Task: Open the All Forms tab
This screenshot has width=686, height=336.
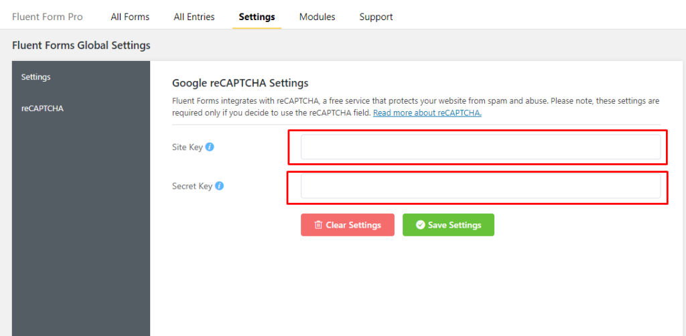Action: point(130,17)
